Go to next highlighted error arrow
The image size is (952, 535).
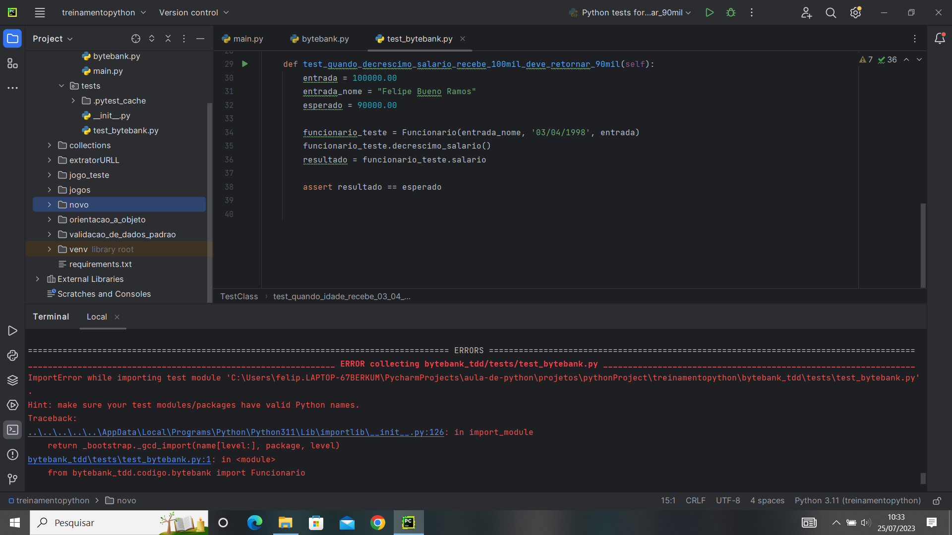(x=919, y=60)
